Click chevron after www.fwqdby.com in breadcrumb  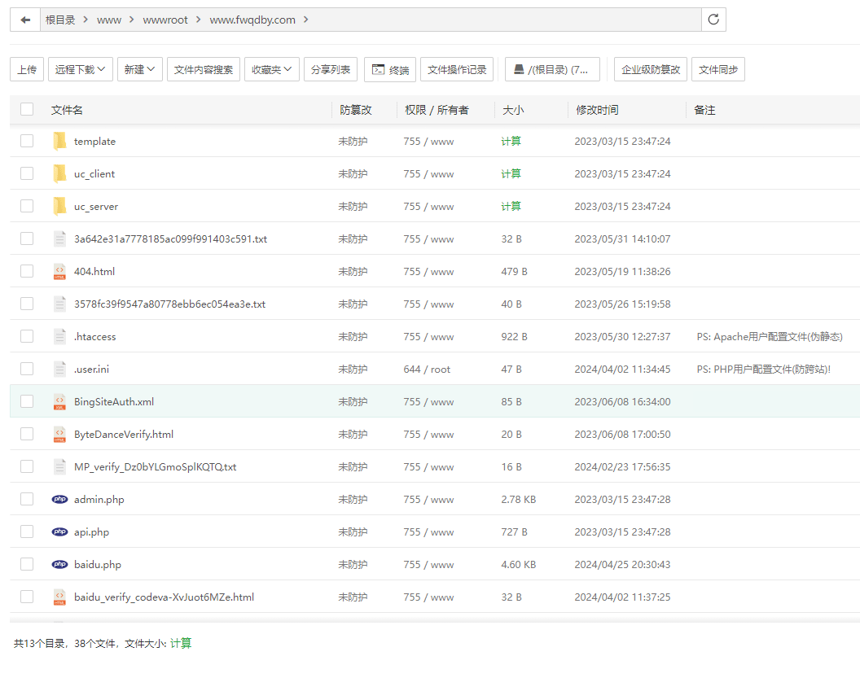[x=306, y=20]
